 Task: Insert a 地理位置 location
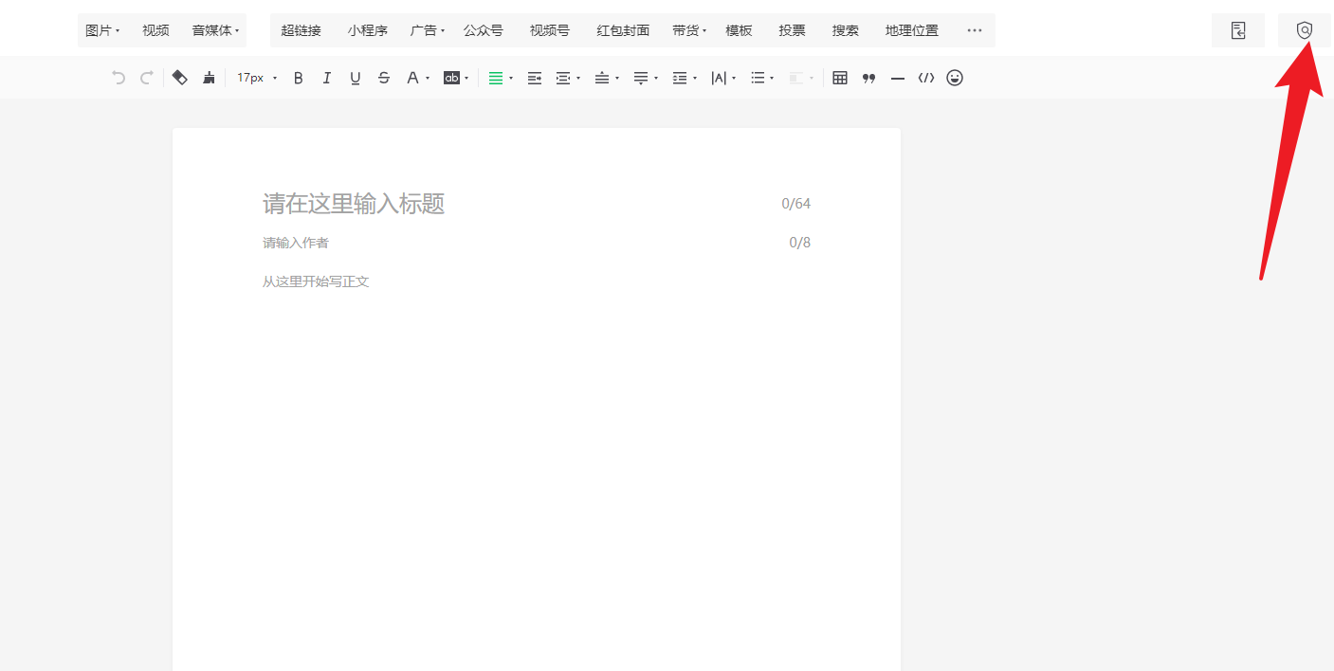(x=911, y=30)
